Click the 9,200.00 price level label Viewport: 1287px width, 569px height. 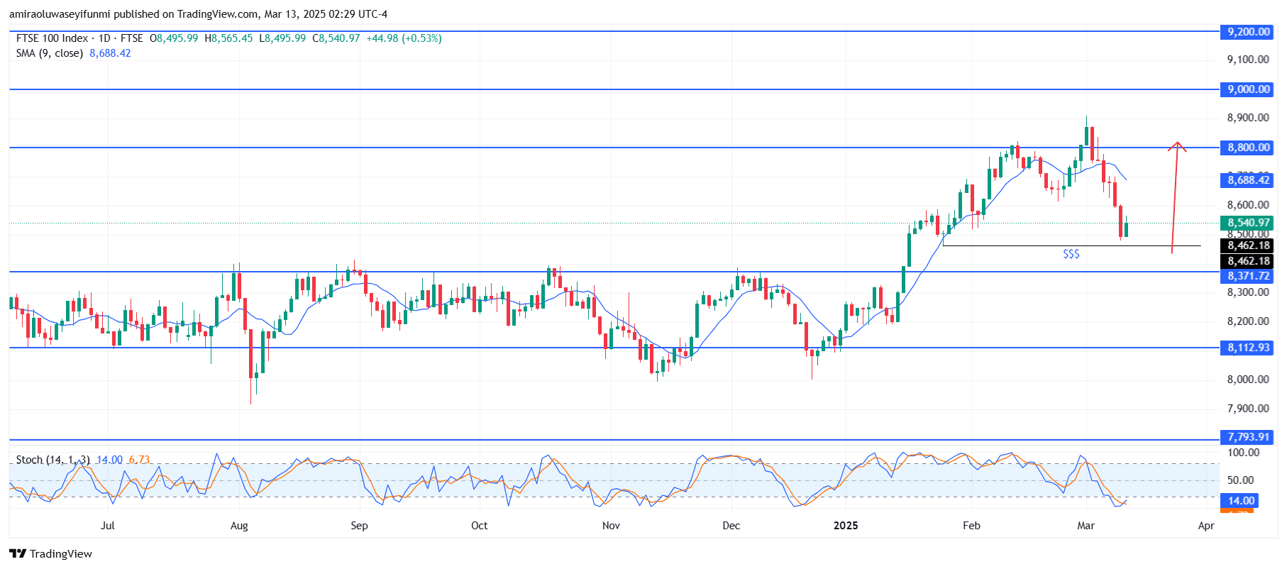point(1248,32)
